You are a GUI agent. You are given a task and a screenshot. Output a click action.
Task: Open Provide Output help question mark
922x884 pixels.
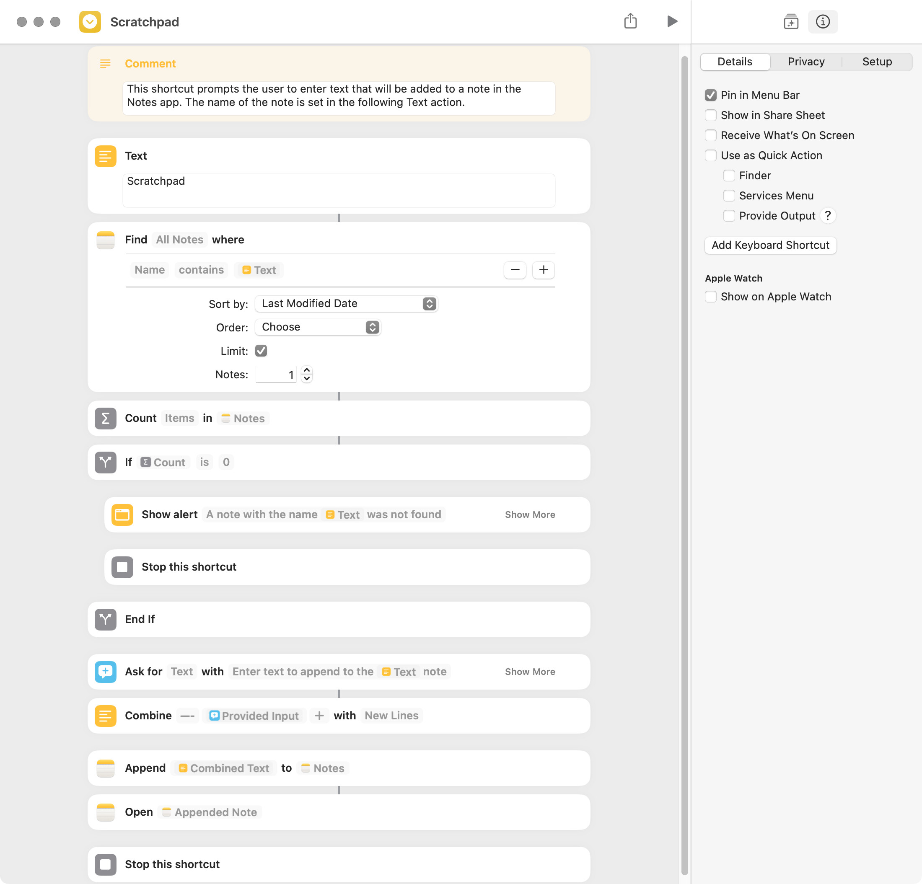pyautogui.click(x=827, y=215)
